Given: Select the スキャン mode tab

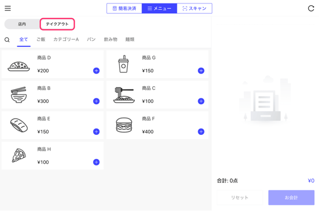Looking at the screenshot, I should pos(195,8).
